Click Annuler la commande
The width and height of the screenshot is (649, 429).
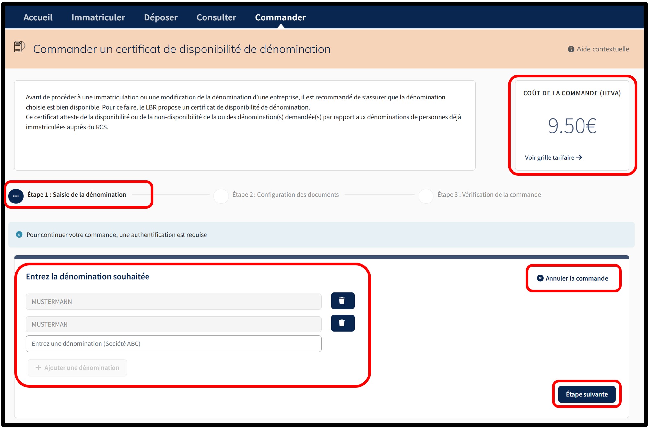click(576, 278)
